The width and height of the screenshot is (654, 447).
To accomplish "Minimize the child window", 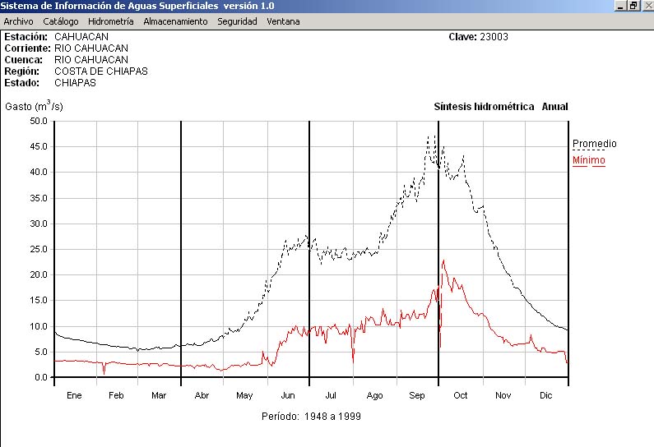I will (620, 6).
